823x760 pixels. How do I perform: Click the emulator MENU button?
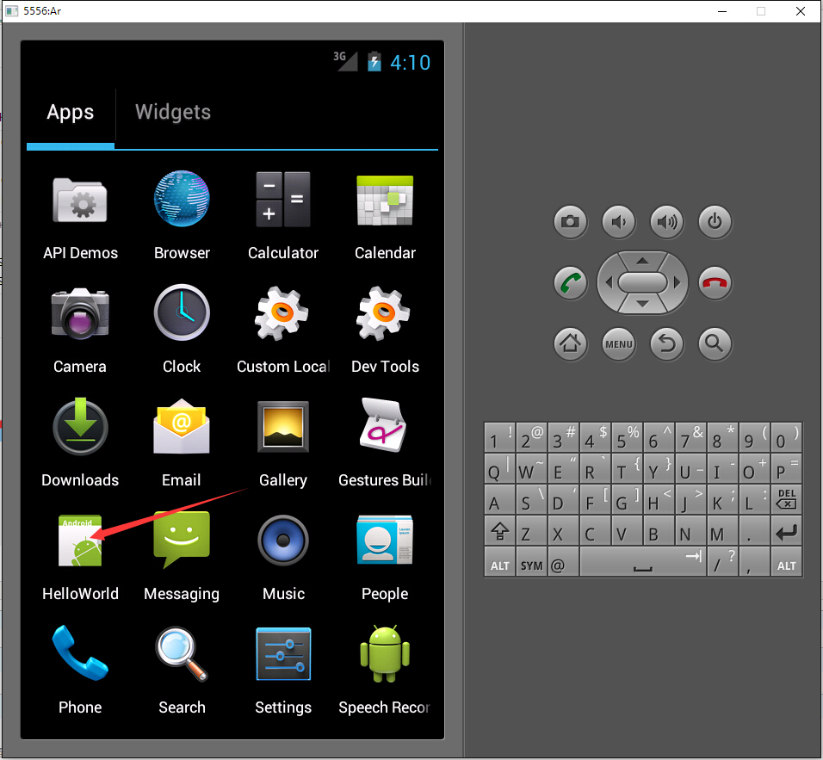(x=618, y=344)
